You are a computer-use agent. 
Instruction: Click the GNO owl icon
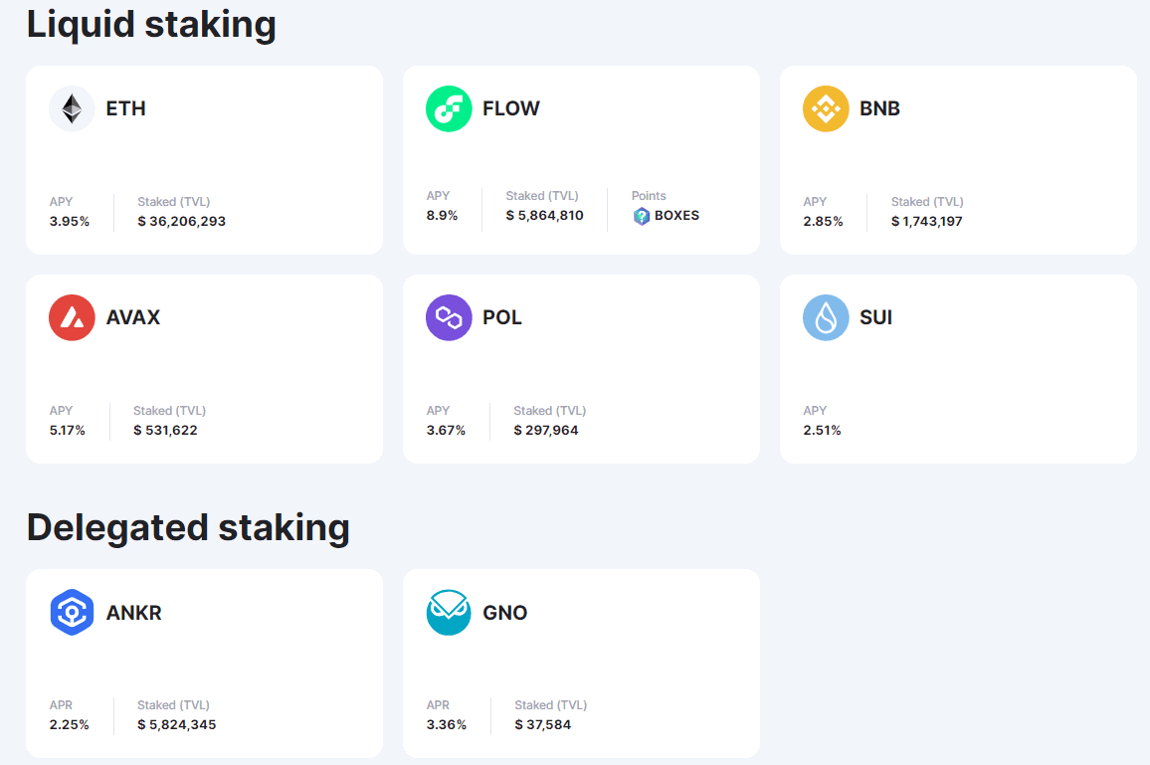pyautogui.click(x=449, y=613)
